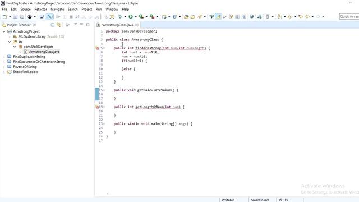Expand the SnakeAndLedder project
The width and height of the screenshot is (359, 202).
(4, 72)
